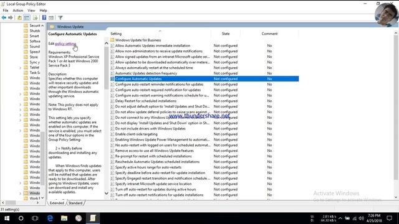Open Task View from the taskbar
The width and height of the screenshot is (399, 224).
pos(35,218)
